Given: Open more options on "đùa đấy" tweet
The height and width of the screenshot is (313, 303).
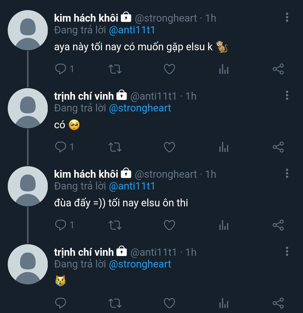Looking at the screenshot, I should pyautogui.click(x=287, y=173).
